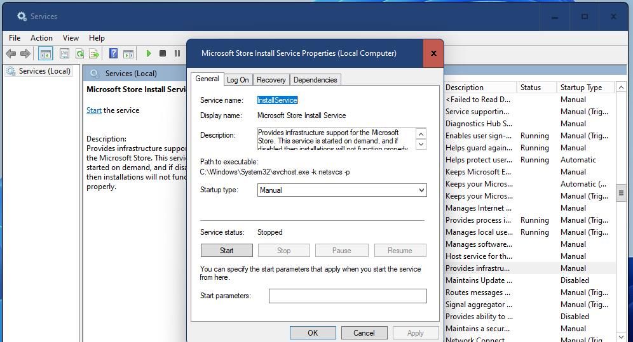This screenshot has height=342, width=633.
Task: Click the services list scrollbar thumb
Action: [621, 193]
